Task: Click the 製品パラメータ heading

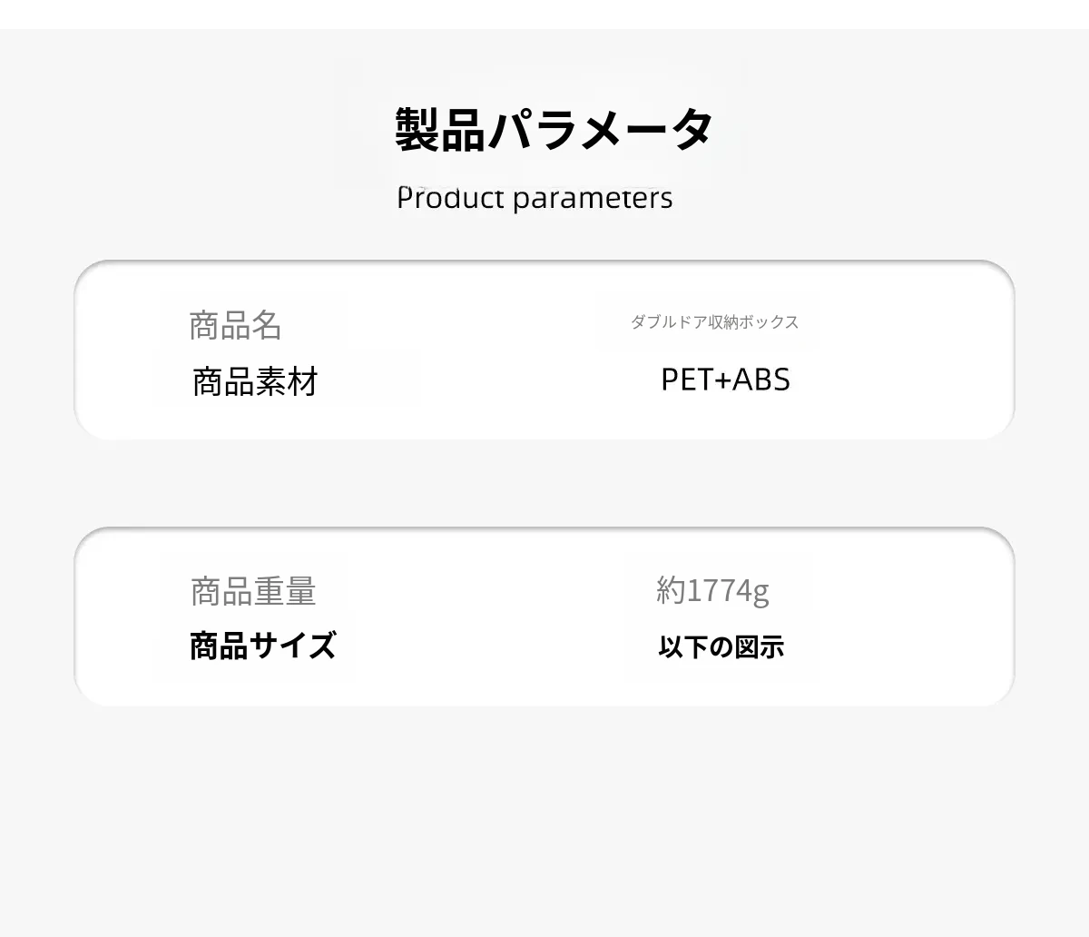Action: 554,129
